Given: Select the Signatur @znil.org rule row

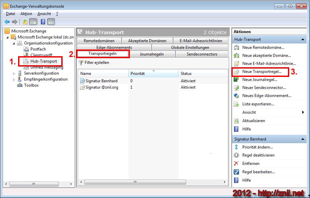Looking at the screenshot, I should [x=102, y=87].
